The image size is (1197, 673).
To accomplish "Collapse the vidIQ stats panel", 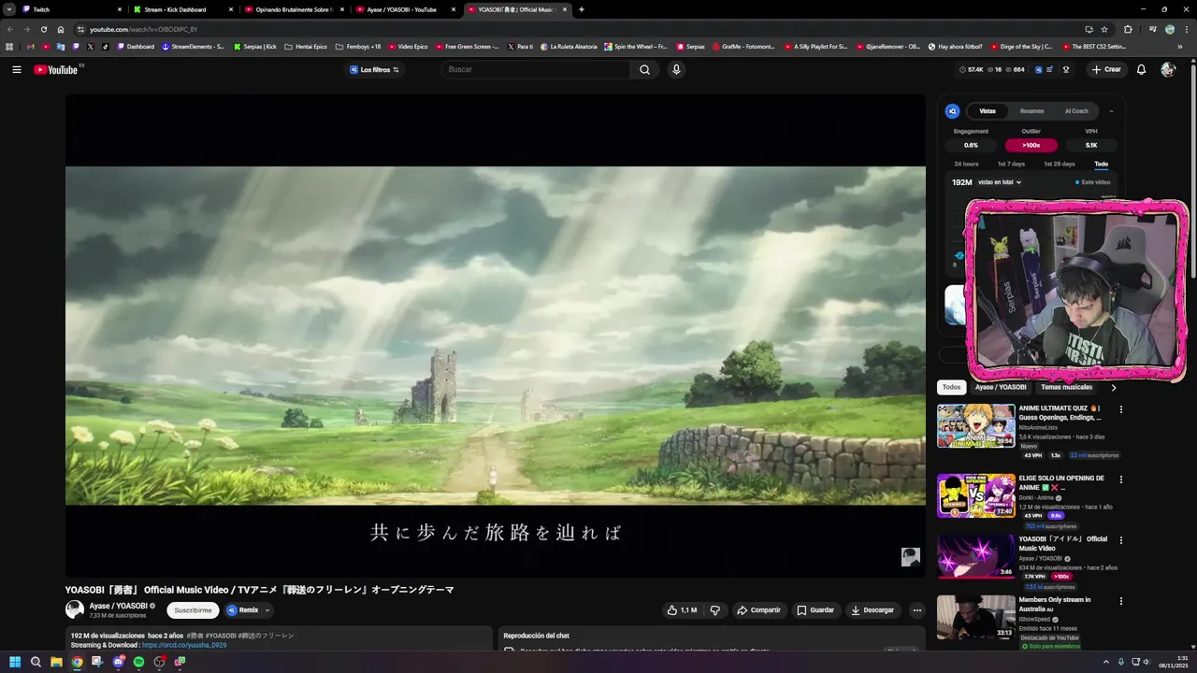I will [1111, 111].
